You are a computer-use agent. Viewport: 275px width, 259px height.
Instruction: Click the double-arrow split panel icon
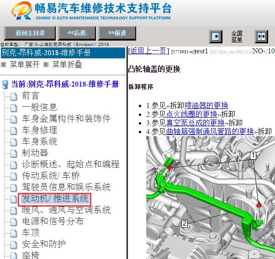tap(261, 36)
